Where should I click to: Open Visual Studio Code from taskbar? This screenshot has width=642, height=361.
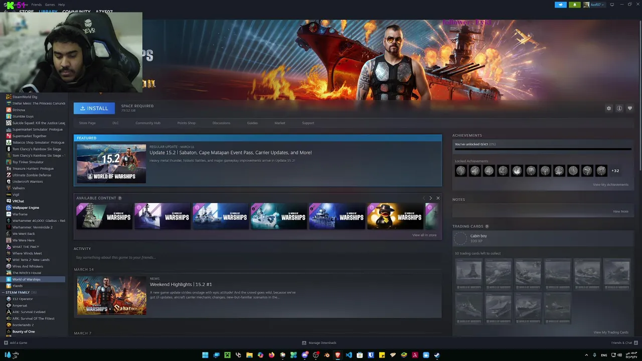point(349,355)
